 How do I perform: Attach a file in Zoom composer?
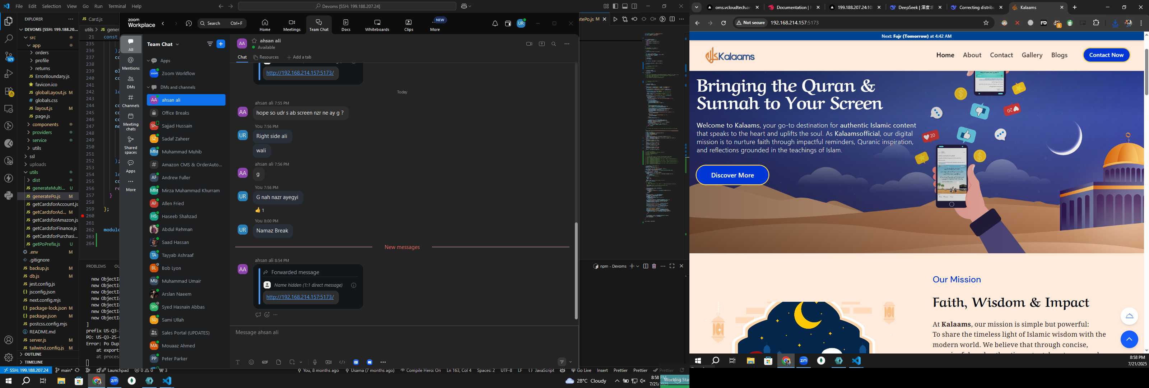click(x=278, y=362)
